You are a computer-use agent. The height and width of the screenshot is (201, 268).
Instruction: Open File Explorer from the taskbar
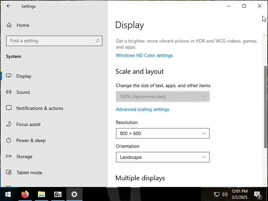(41, 194)
